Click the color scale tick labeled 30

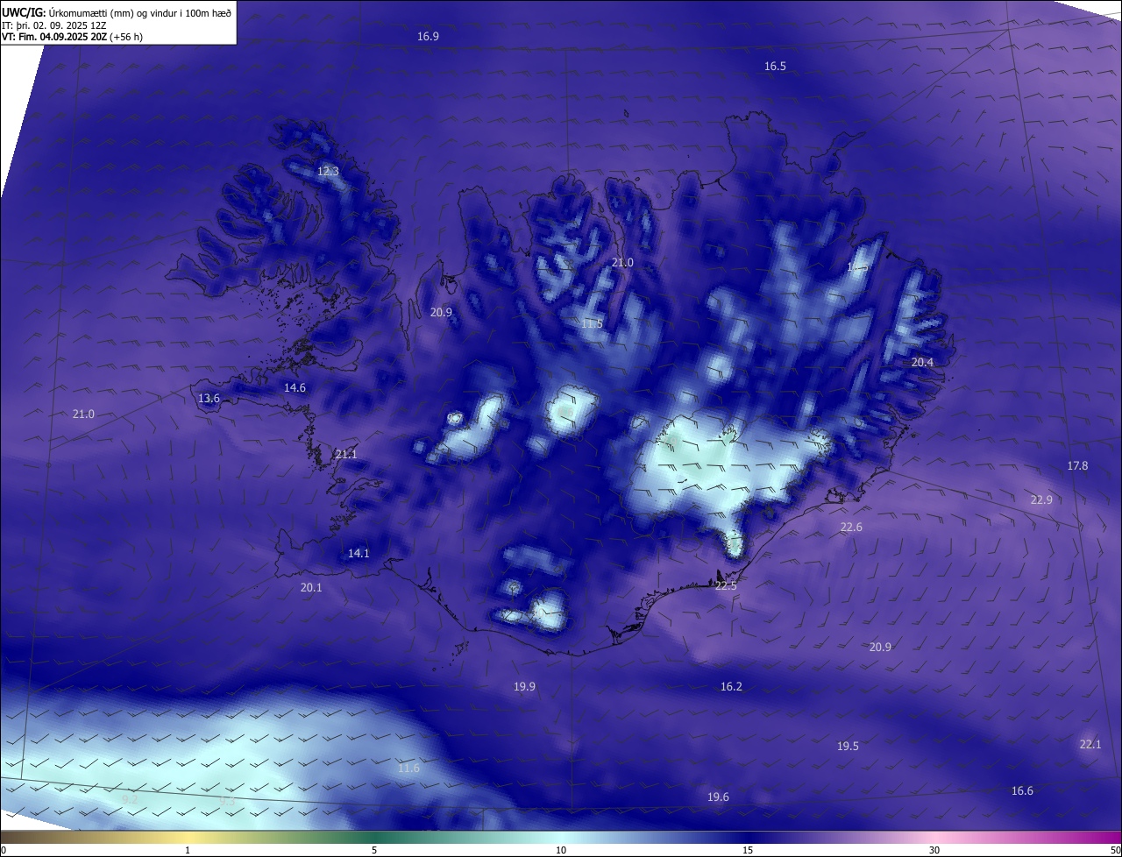tap(934, 851)
